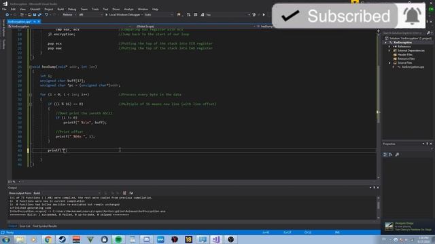Open the View menu

coord(22,9)
